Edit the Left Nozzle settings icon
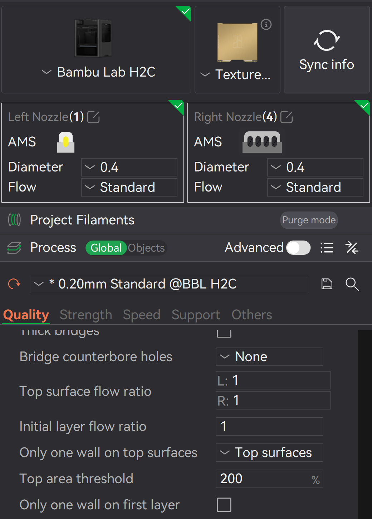Image resolution: width=372 pixels, height=519 pixels. pyautogui.click(x=93, y=117)
